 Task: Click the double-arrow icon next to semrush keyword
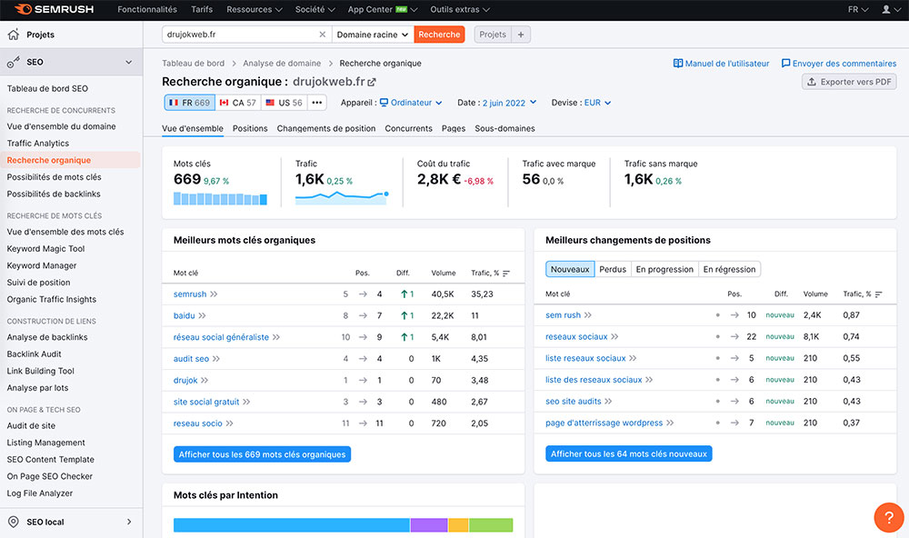(214, 294)
